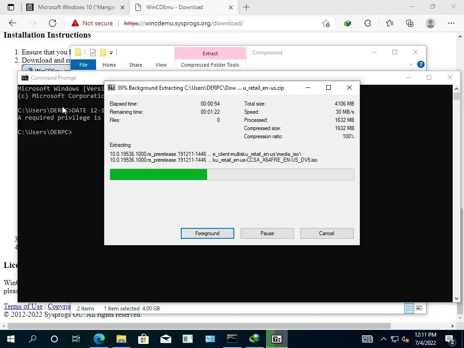Image resolution: width=464 pixels, height=348 pixels.
Task: Open network status tray icon
Action: pyautogui.click(x=394, y=339)
